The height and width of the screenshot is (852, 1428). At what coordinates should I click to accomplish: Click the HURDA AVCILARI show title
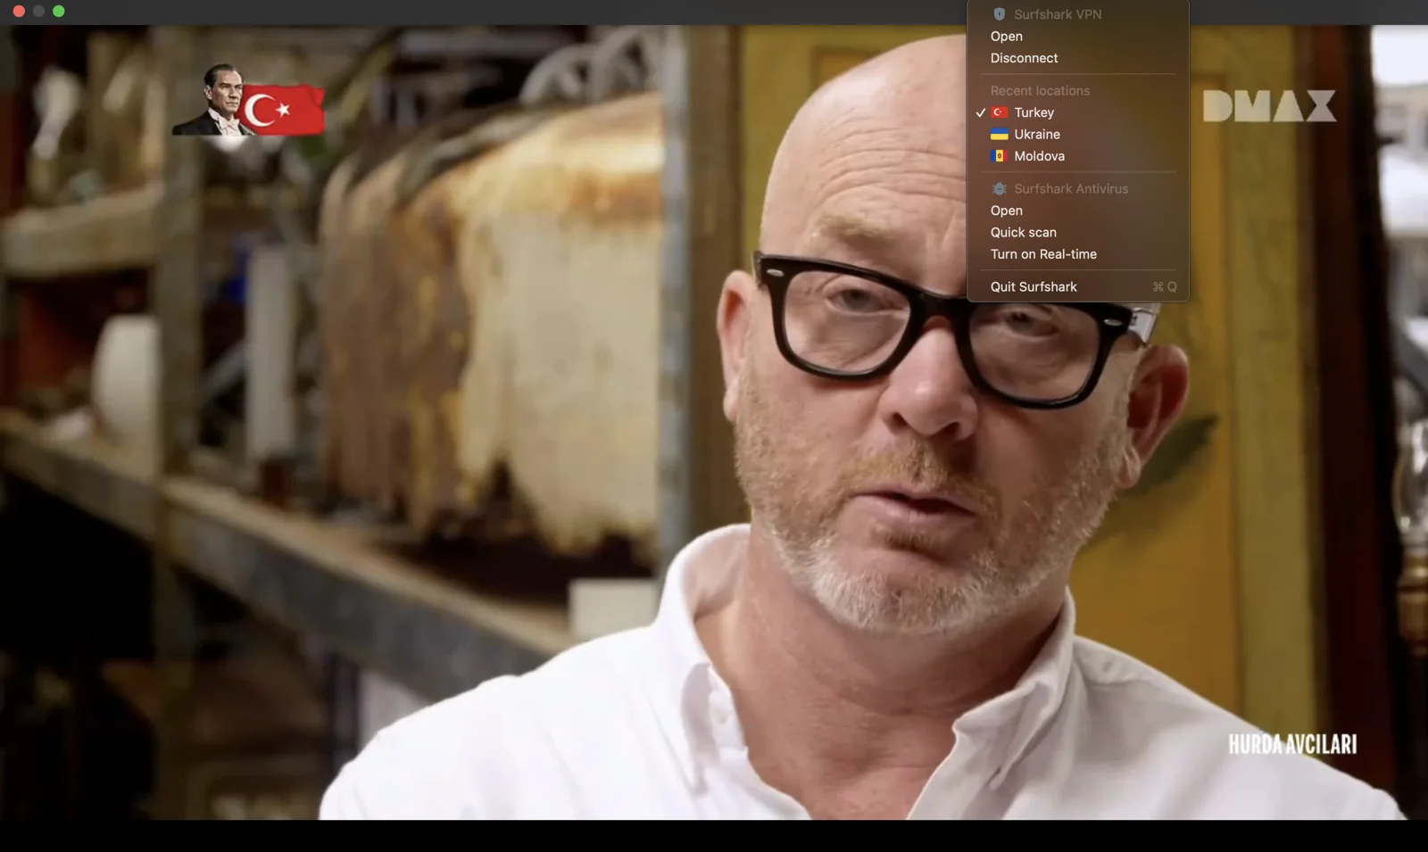(x=1291, y=744)
